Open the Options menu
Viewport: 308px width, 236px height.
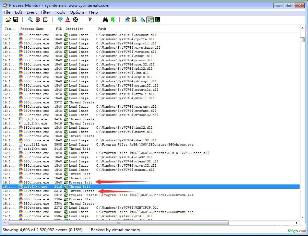tap(77, 12)
